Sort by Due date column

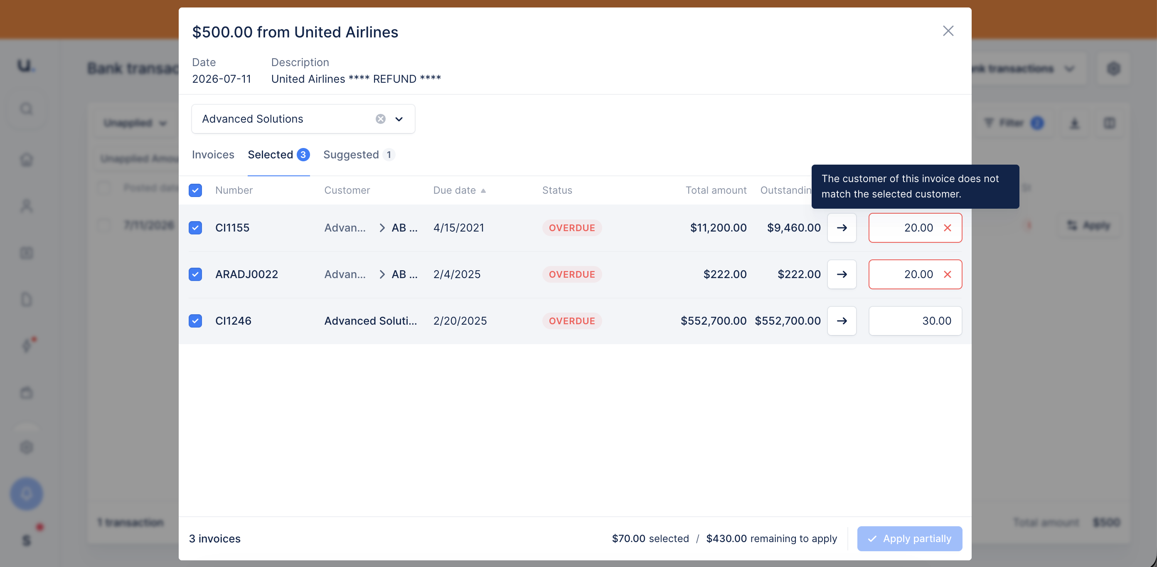tap(460, 190)
